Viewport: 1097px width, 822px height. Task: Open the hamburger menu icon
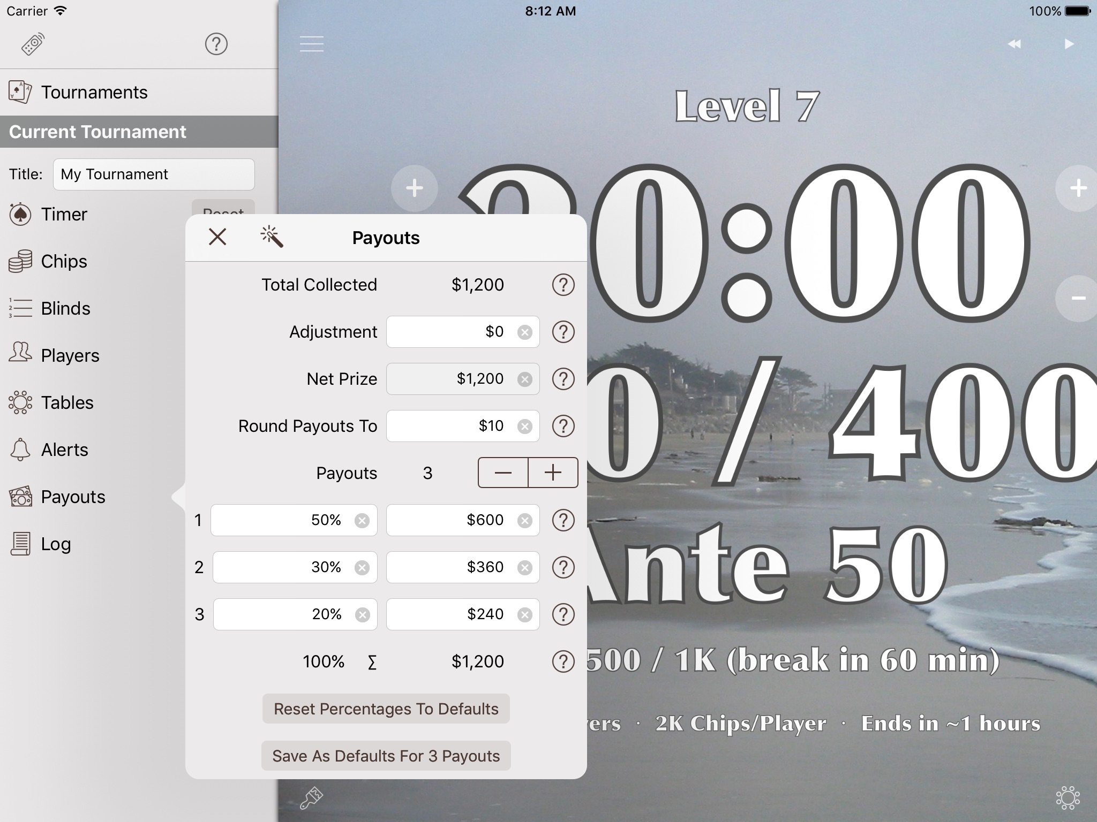[x=312, y=44]
